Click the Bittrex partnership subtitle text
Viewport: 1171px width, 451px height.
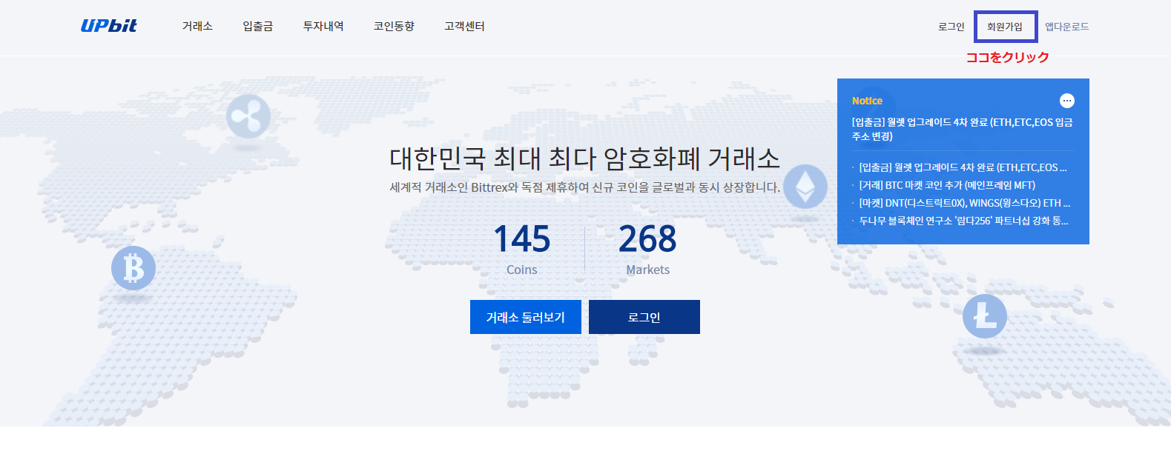tap(585, 187)
